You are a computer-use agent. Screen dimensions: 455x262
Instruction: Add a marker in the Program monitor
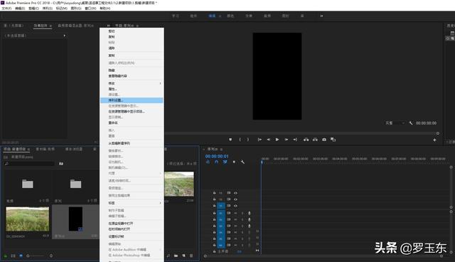pos(230,140)
